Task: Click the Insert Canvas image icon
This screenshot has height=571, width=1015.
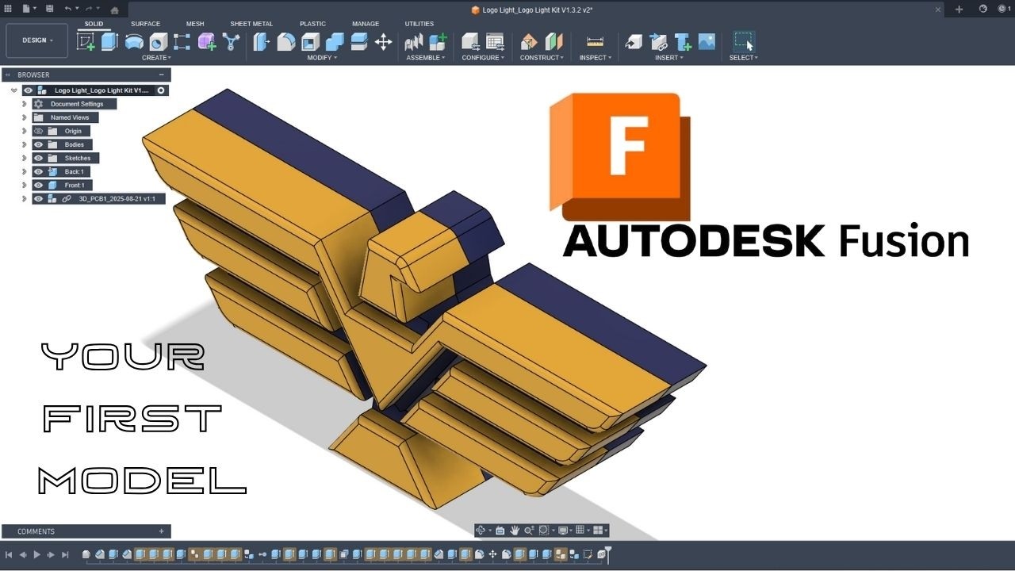Action: coord(707,41)
